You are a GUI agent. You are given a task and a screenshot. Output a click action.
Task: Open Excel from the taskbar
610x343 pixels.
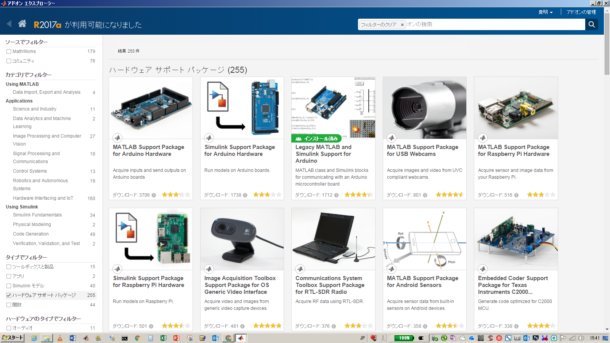tap(164, 338)
